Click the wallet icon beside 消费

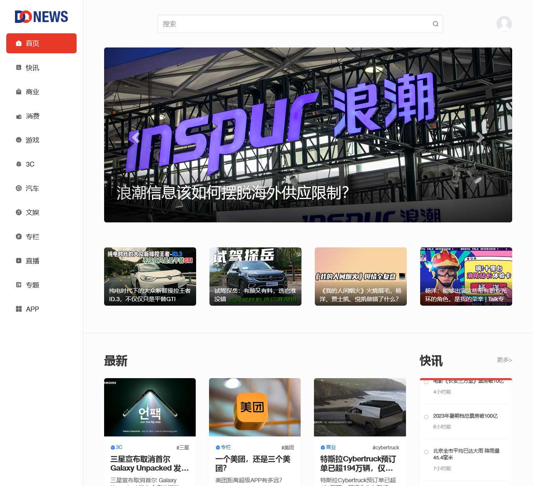click(19, 116)
